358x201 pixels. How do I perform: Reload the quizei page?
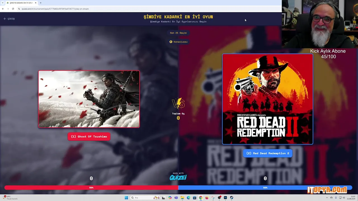pos(13,9)
